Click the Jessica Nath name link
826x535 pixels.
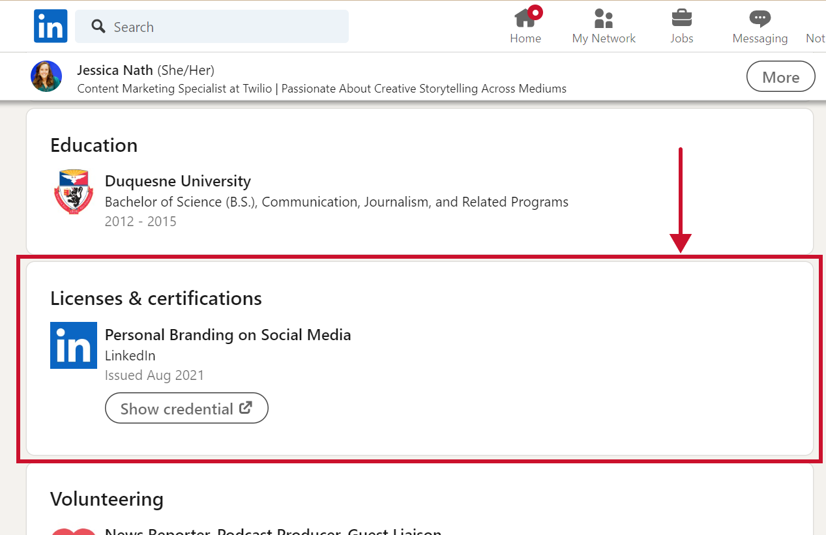pos(115,70)
